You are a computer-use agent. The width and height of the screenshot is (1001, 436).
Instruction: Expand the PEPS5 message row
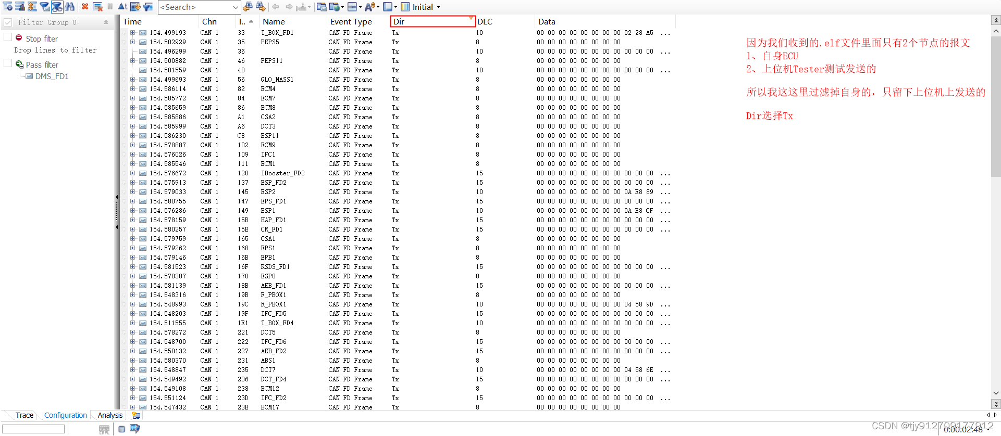tap(132, 42)
